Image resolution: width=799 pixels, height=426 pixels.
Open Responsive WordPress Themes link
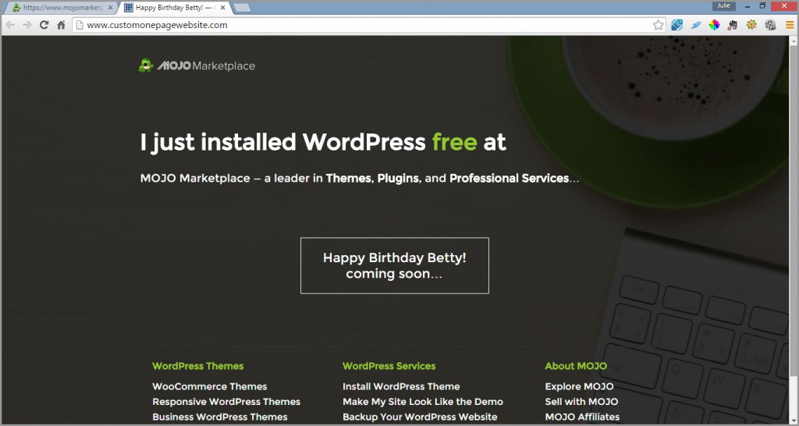pos(226,402)
